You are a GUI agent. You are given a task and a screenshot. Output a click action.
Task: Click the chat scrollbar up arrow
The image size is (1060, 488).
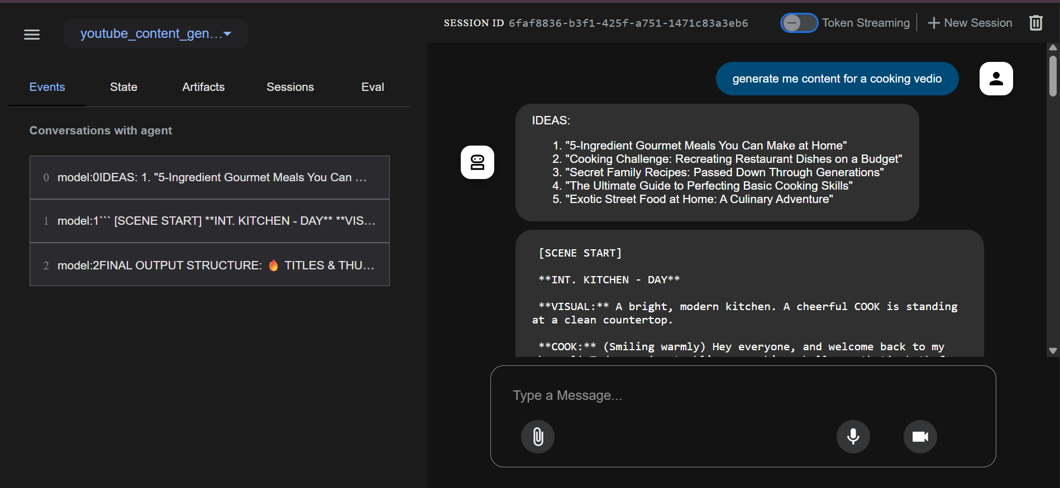click(1053, 48)
